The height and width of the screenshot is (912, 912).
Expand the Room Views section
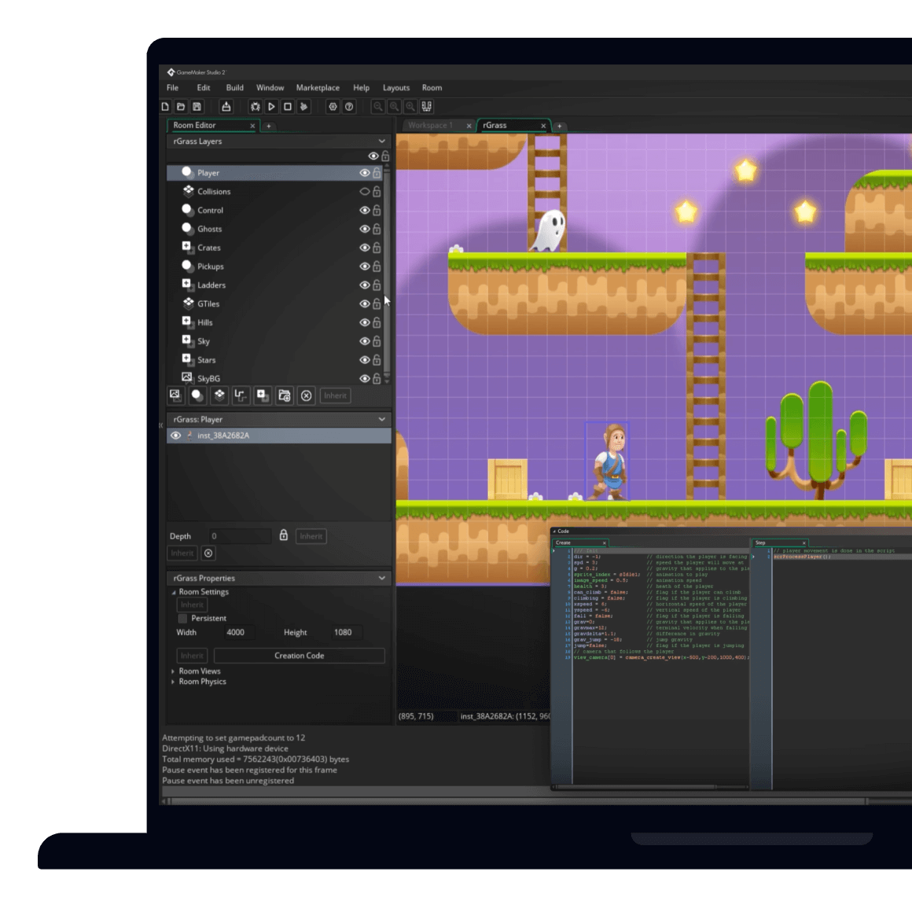tap(173, 671)
